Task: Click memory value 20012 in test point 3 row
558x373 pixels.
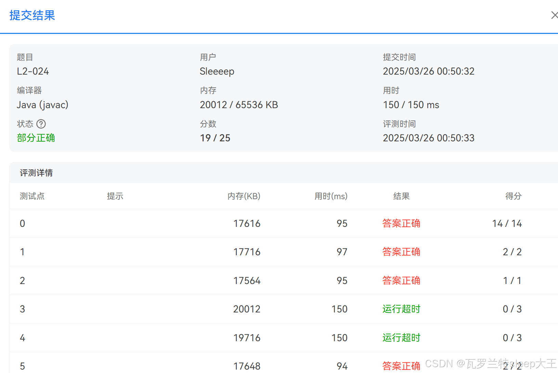Action: (247, 309)
